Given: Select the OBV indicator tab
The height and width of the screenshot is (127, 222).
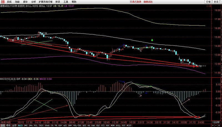Looking at the screenshot, I should pos(60,125).
